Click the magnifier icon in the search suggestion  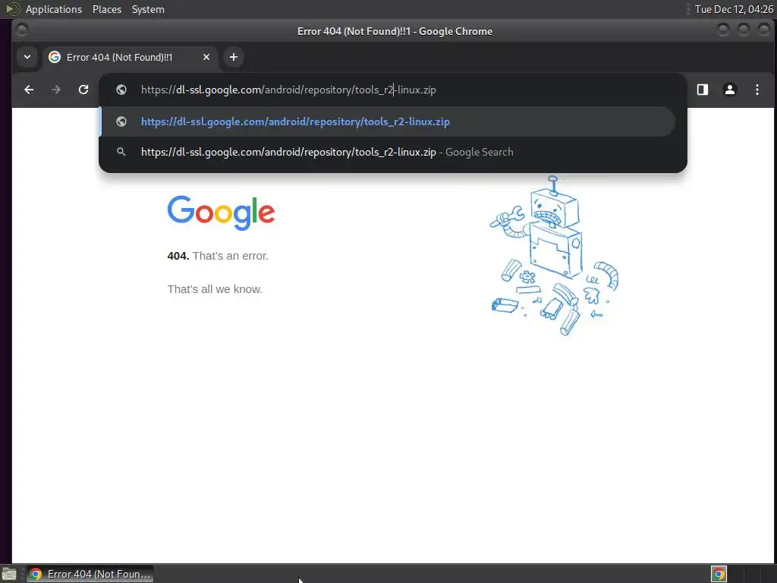tap(121, 152)
